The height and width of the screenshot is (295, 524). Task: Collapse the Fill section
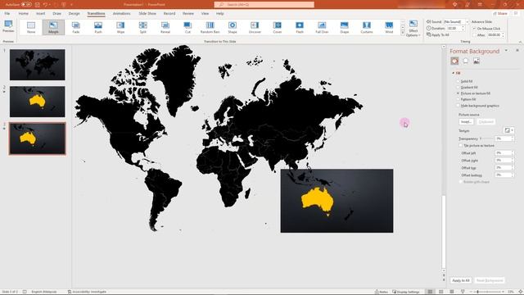[454, 73]
